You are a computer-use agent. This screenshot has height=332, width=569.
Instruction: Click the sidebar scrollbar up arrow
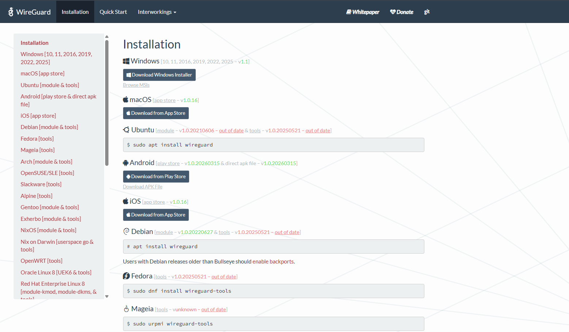[107, 36]
